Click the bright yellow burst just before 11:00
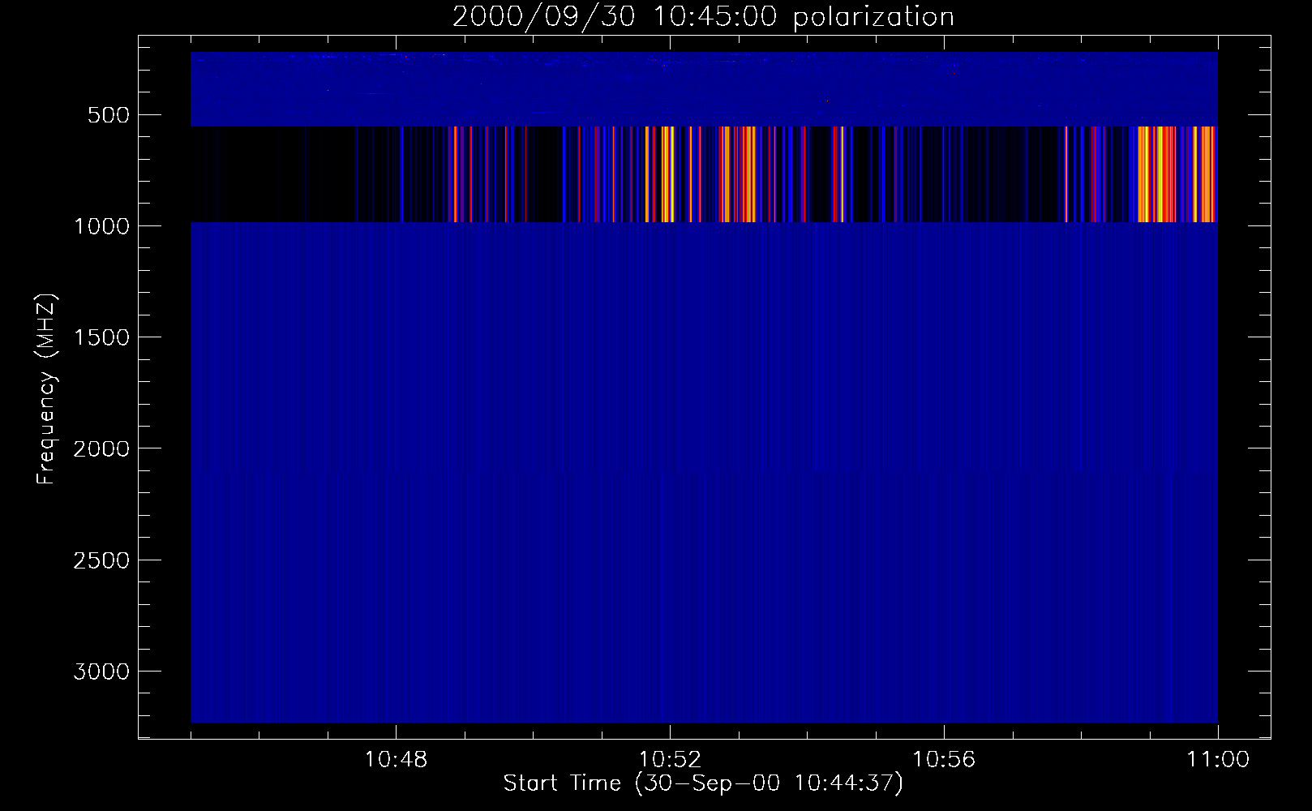This screenshot has width=1312, height=811. pos(1158,174)
